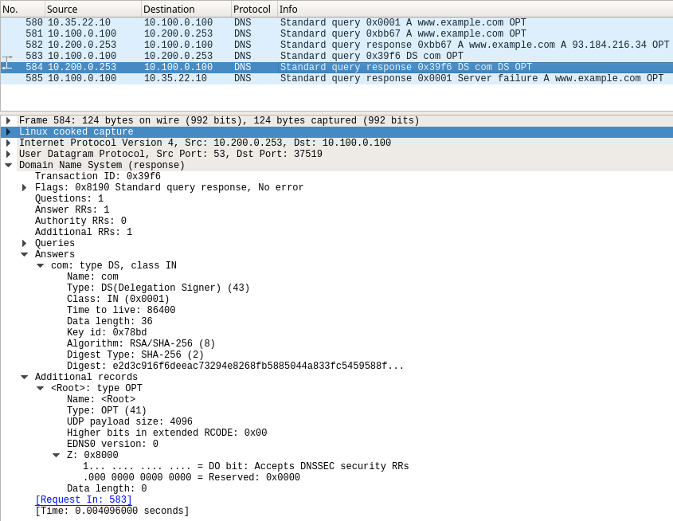
Task: Expand the User Datagram Protocol section
Action: [8, 155]
